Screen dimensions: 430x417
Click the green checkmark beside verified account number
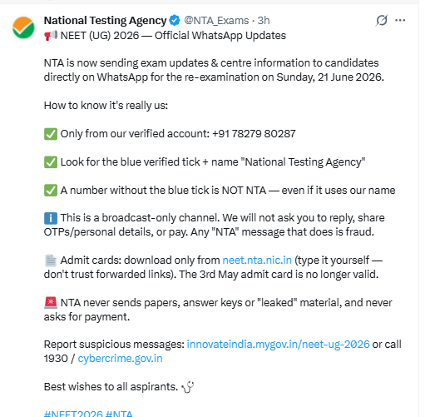[x=51, y=134]
